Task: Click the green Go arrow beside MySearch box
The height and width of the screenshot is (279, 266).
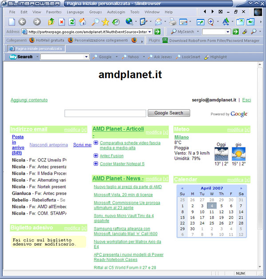Action: tap(235, 32)
